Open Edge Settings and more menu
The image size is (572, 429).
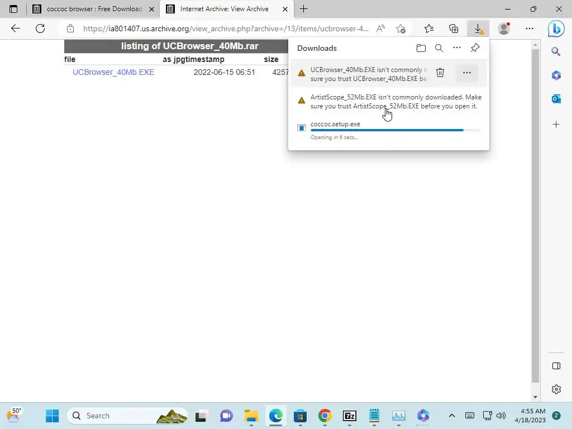tap(530, 28)
